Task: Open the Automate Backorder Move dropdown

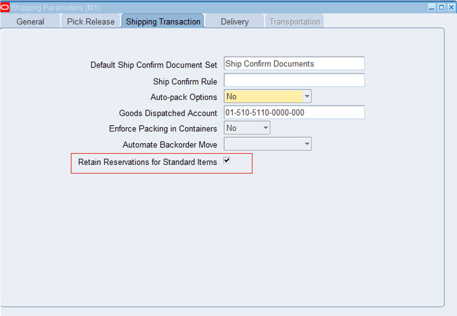Action: coord(307,143)
